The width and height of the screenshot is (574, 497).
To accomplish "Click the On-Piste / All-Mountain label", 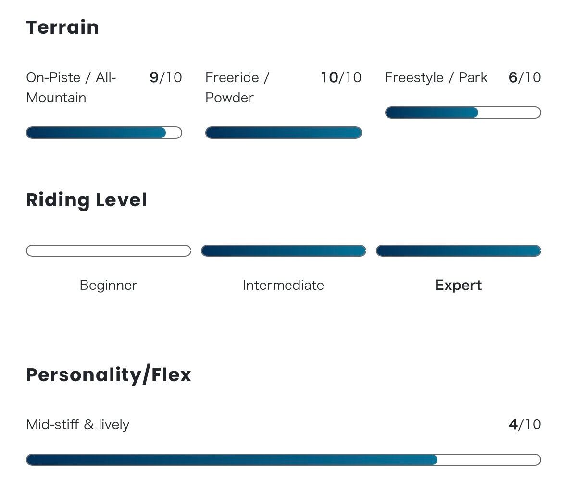I will (x=71, y=87).
